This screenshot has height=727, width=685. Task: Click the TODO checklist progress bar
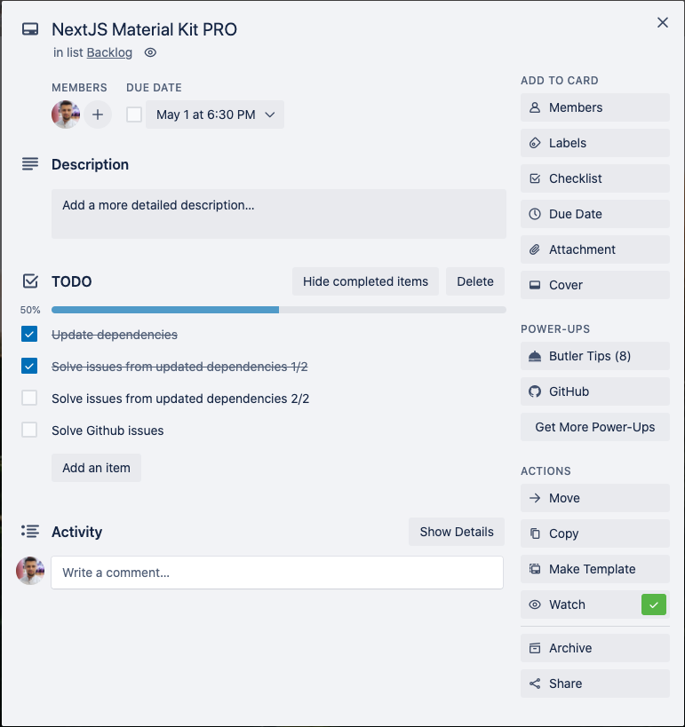coord(278,311)
